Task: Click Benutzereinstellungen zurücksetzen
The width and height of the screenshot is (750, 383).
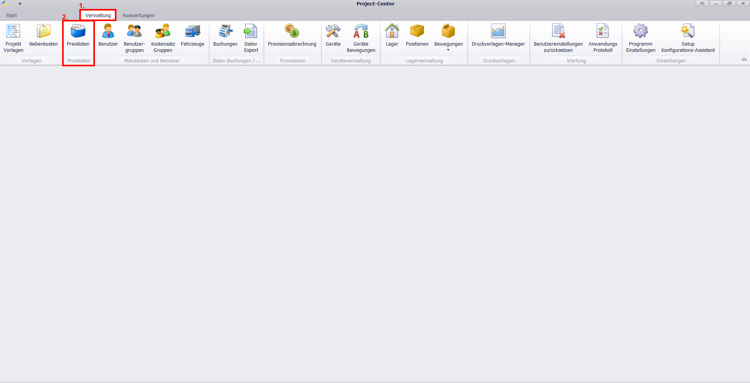Action: coord(558,38)
